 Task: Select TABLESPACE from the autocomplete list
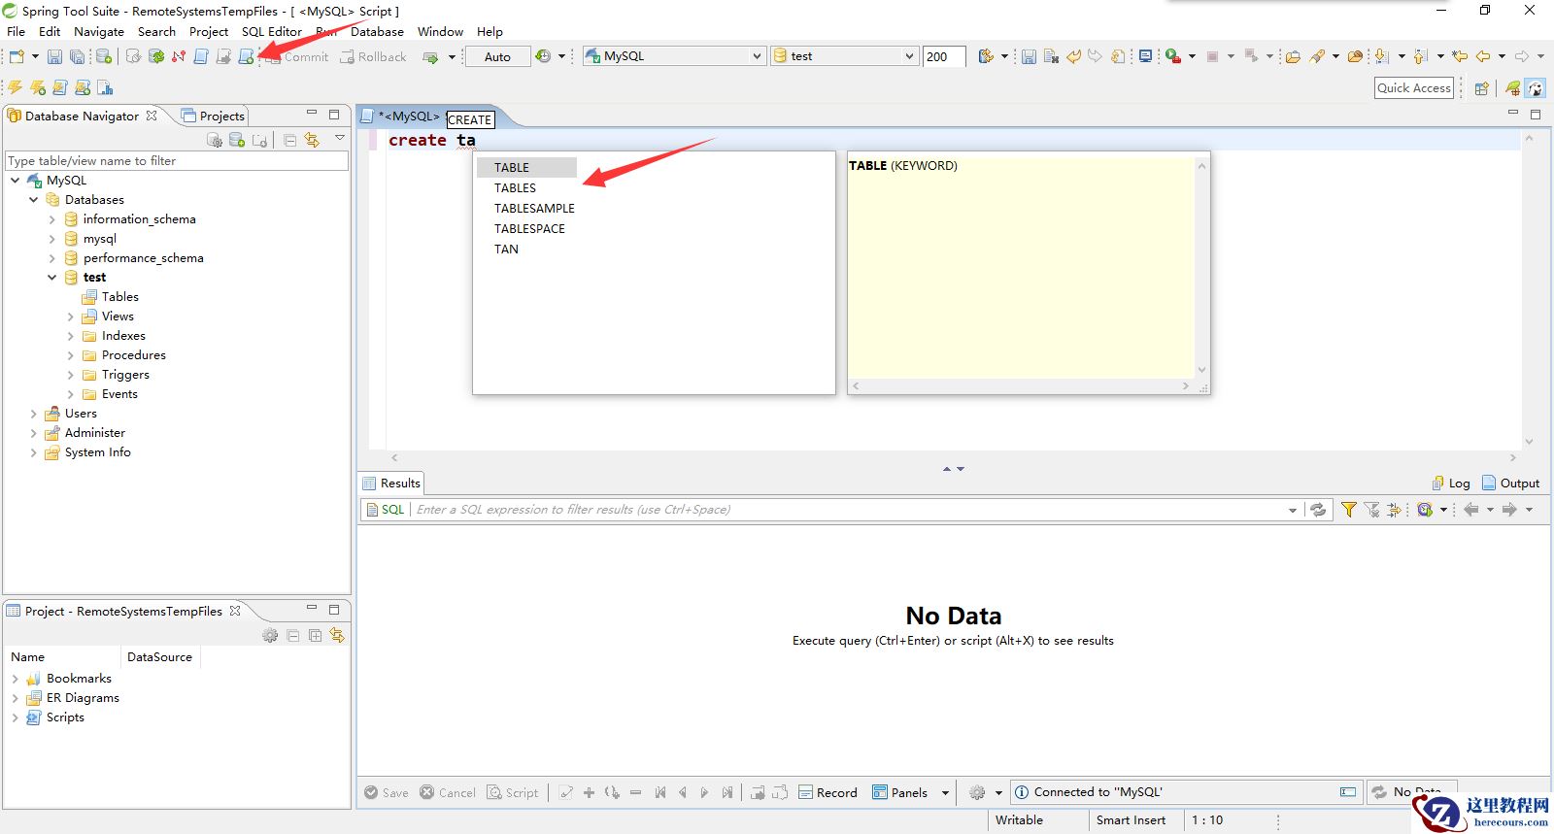[529, 229]
